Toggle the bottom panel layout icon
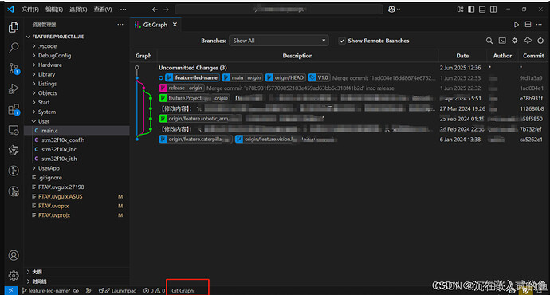 (x=482, y=10)
